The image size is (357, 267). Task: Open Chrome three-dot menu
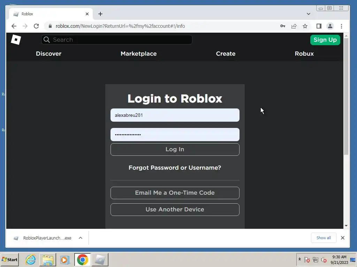tap(341, 26)
